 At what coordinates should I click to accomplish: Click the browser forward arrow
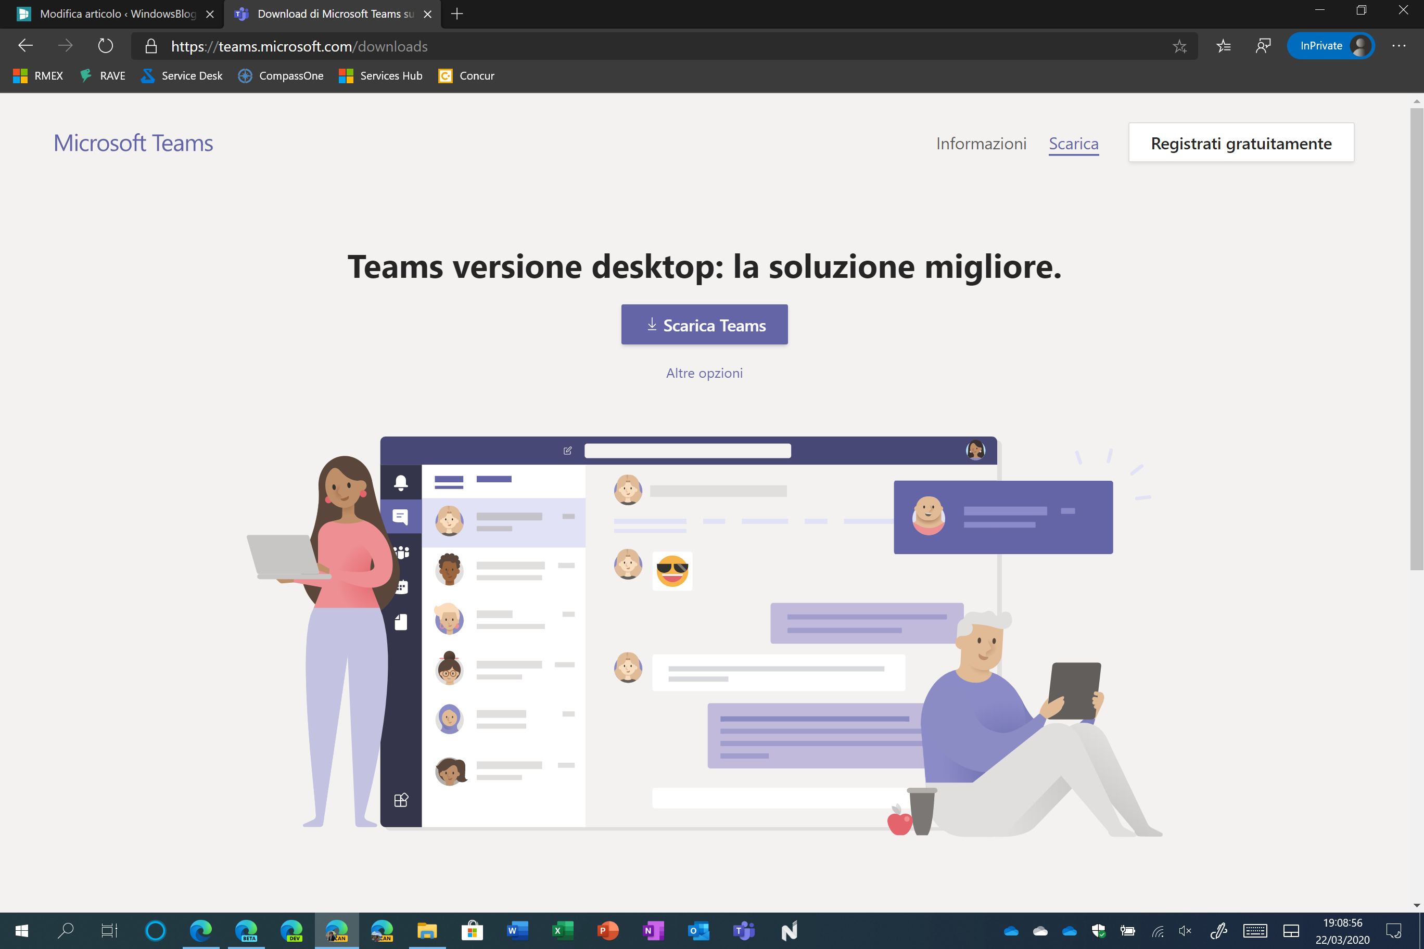click(x=65, y=46)
